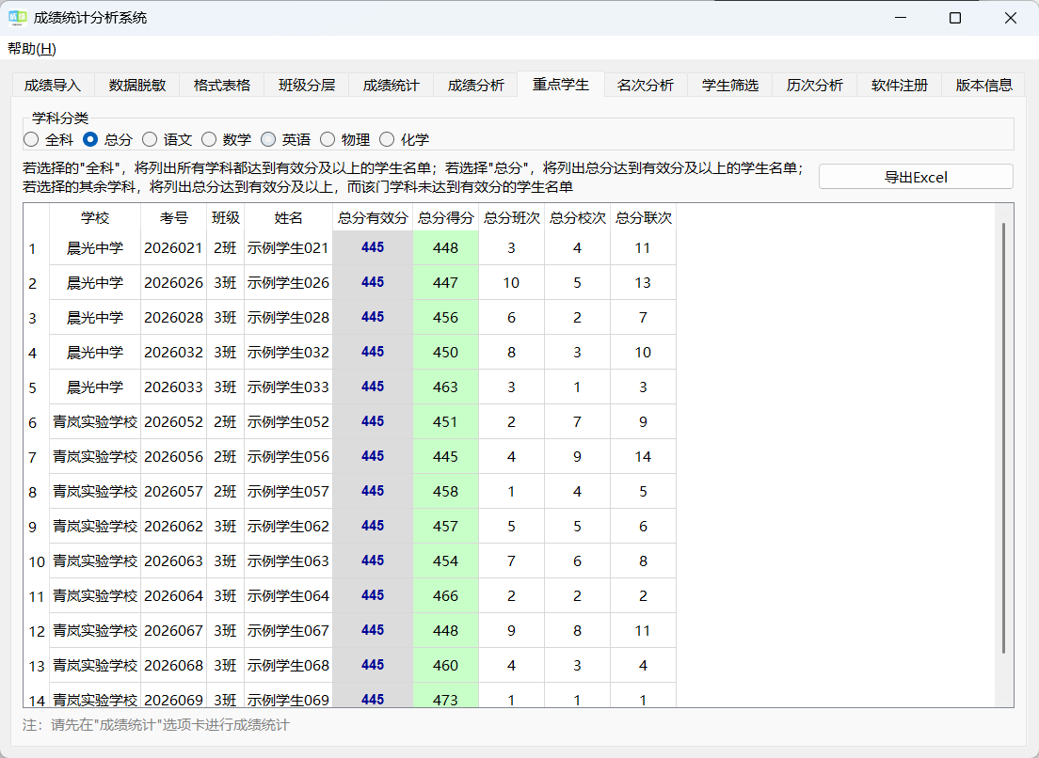The height and width of the screenshot is (758, 1039).
Task: Pick the 物理 subject radio button
Action: pyautogui.click(x=344, y=140)
